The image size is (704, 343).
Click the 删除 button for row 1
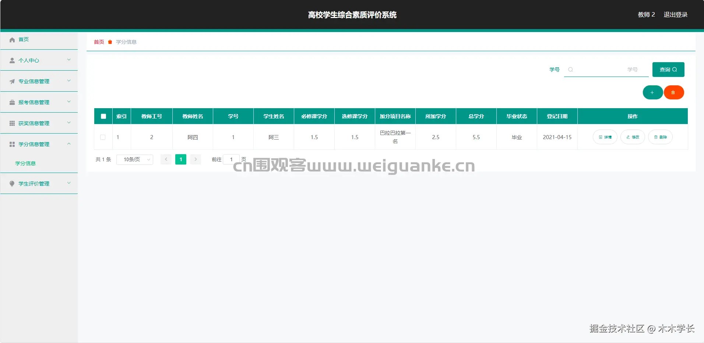(x=660, y=137)
